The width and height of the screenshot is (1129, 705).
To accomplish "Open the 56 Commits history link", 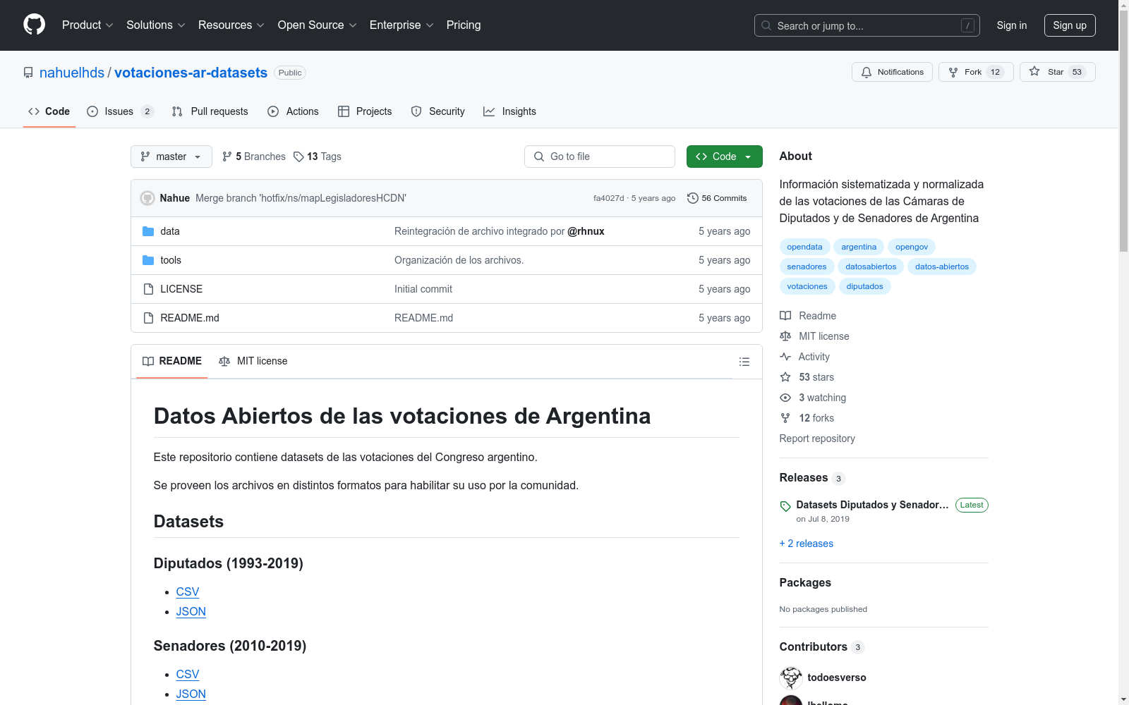I will [717, 198].
